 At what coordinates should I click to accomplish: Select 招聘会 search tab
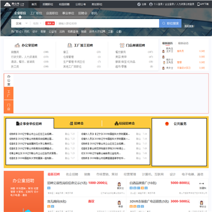[82, 13]
